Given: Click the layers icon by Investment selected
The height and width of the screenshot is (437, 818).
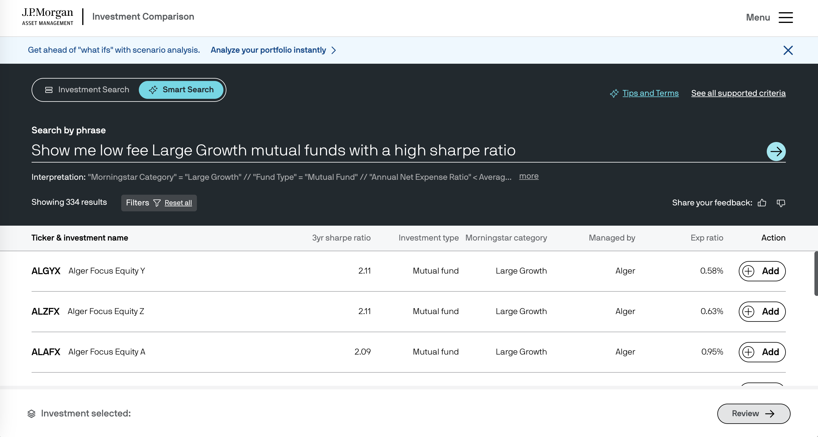Looking at the screenshot, I should (x=32, y=413).
